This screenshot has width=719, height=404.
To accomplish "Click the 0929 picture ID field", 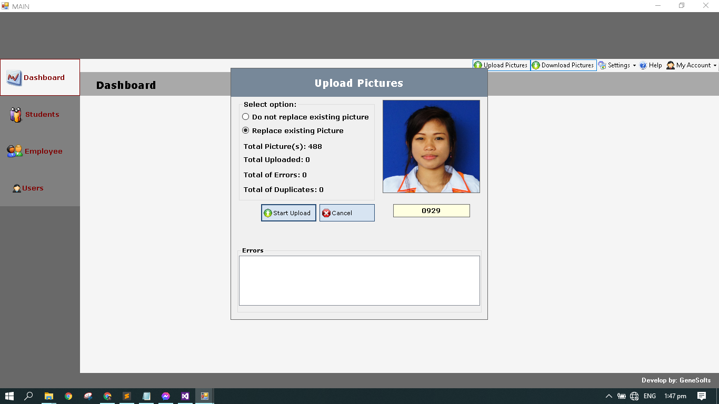I will click(431, 211).
